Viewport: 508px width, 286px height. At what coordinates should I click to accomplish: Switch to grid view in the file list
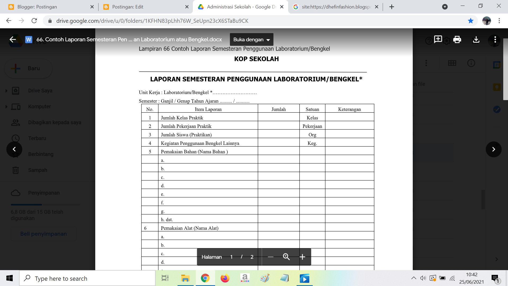tap(452, 63)
